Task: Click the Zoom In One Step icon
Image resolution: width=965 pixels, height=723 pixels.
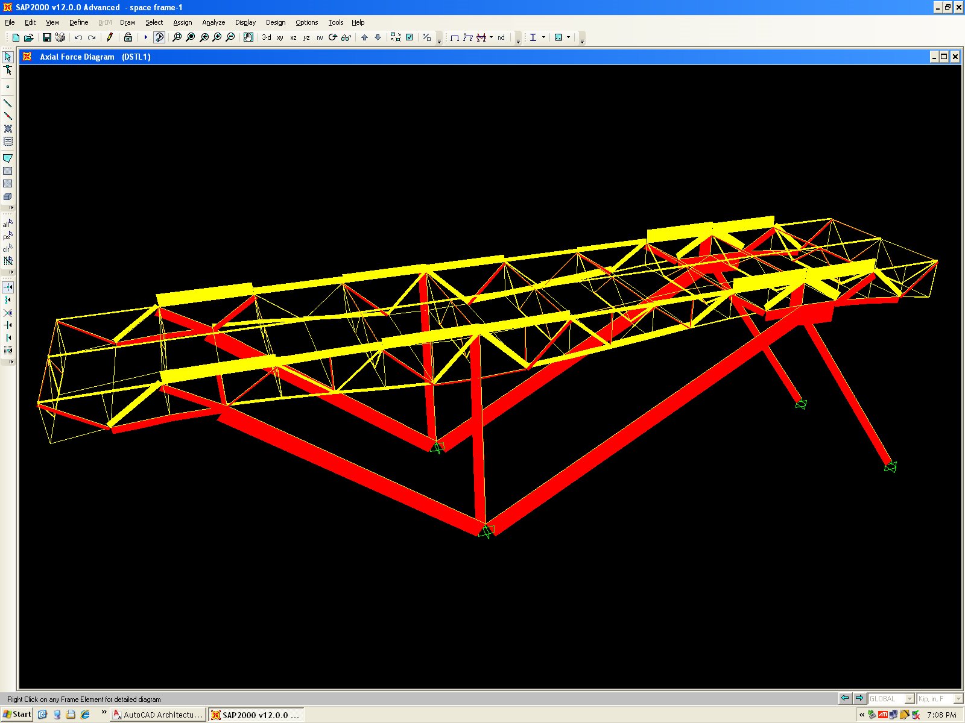Action: point(217,37)
